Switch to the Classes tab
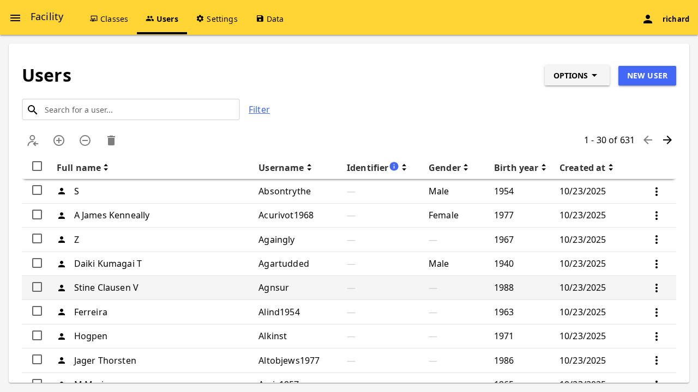This screenshot has width=698, height=392. pyautogui.click(x=109, y=19)
